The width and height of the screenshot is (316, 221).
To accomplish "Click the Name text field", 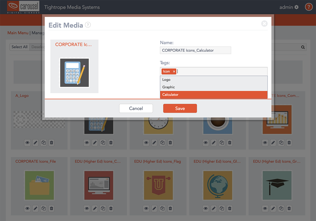I will [195, 50].
